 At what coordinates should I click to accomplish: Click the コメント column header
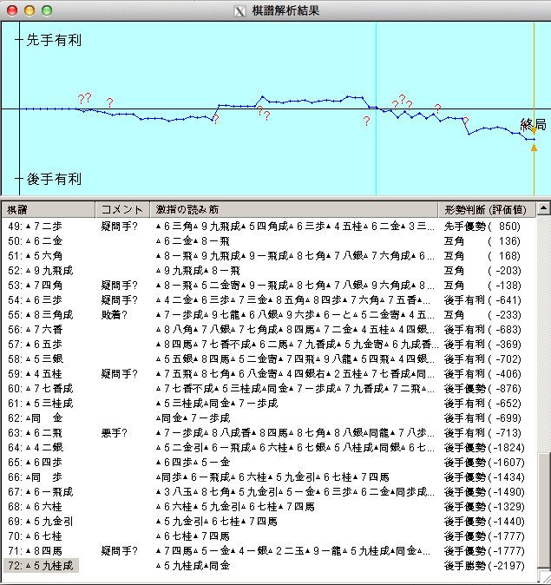click(x=122, y=210)
